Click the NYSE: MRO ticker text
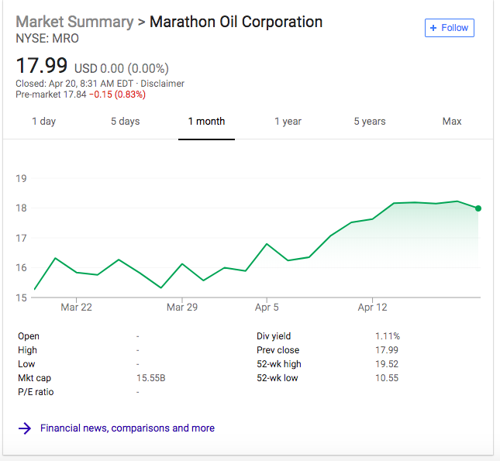The width and height of the screenshot is (500, 461). click(47, 39)
